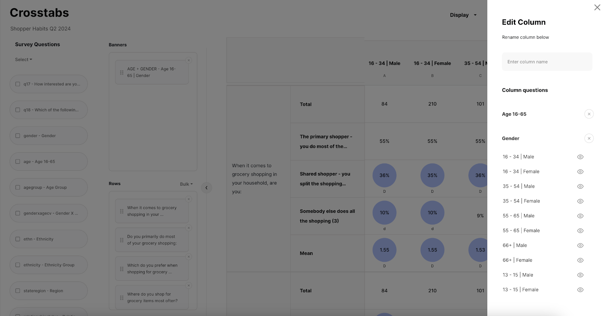Toggle visibility of 66+ | Male column
606x316 pixels.
pos(580,246)
